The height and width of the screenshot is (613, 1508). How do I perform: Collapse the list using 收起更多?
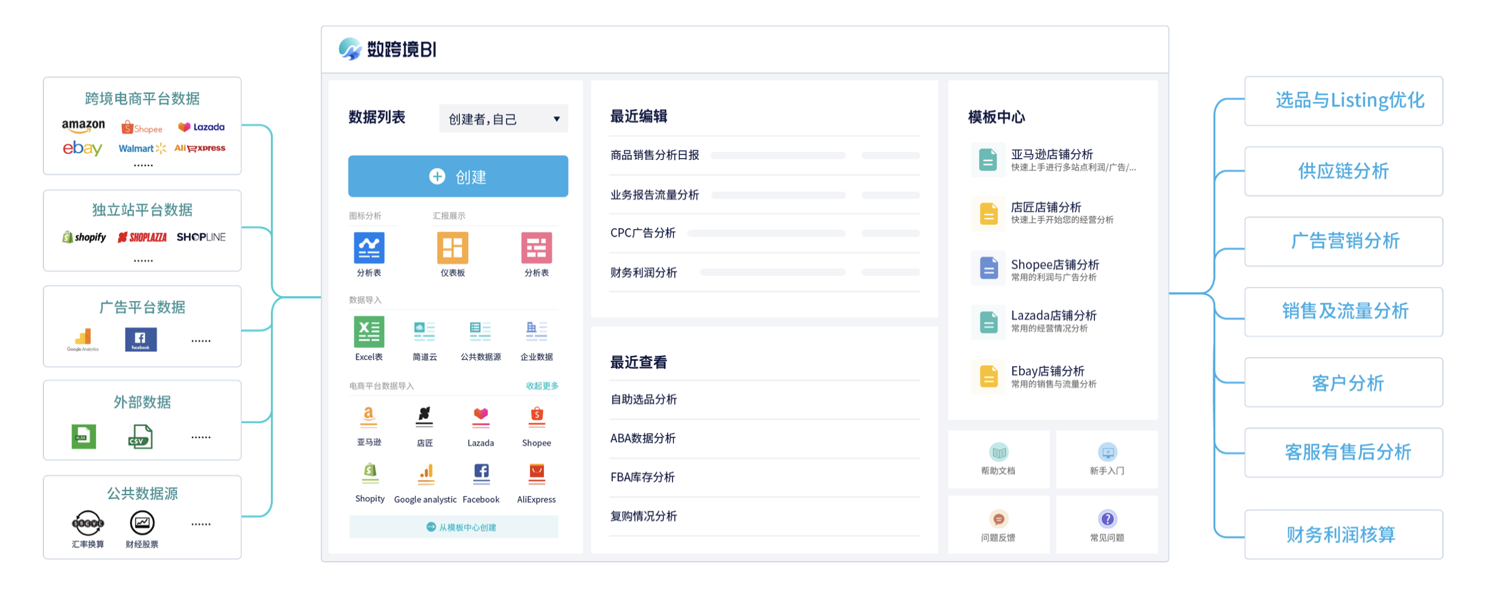tap(541, 384)
